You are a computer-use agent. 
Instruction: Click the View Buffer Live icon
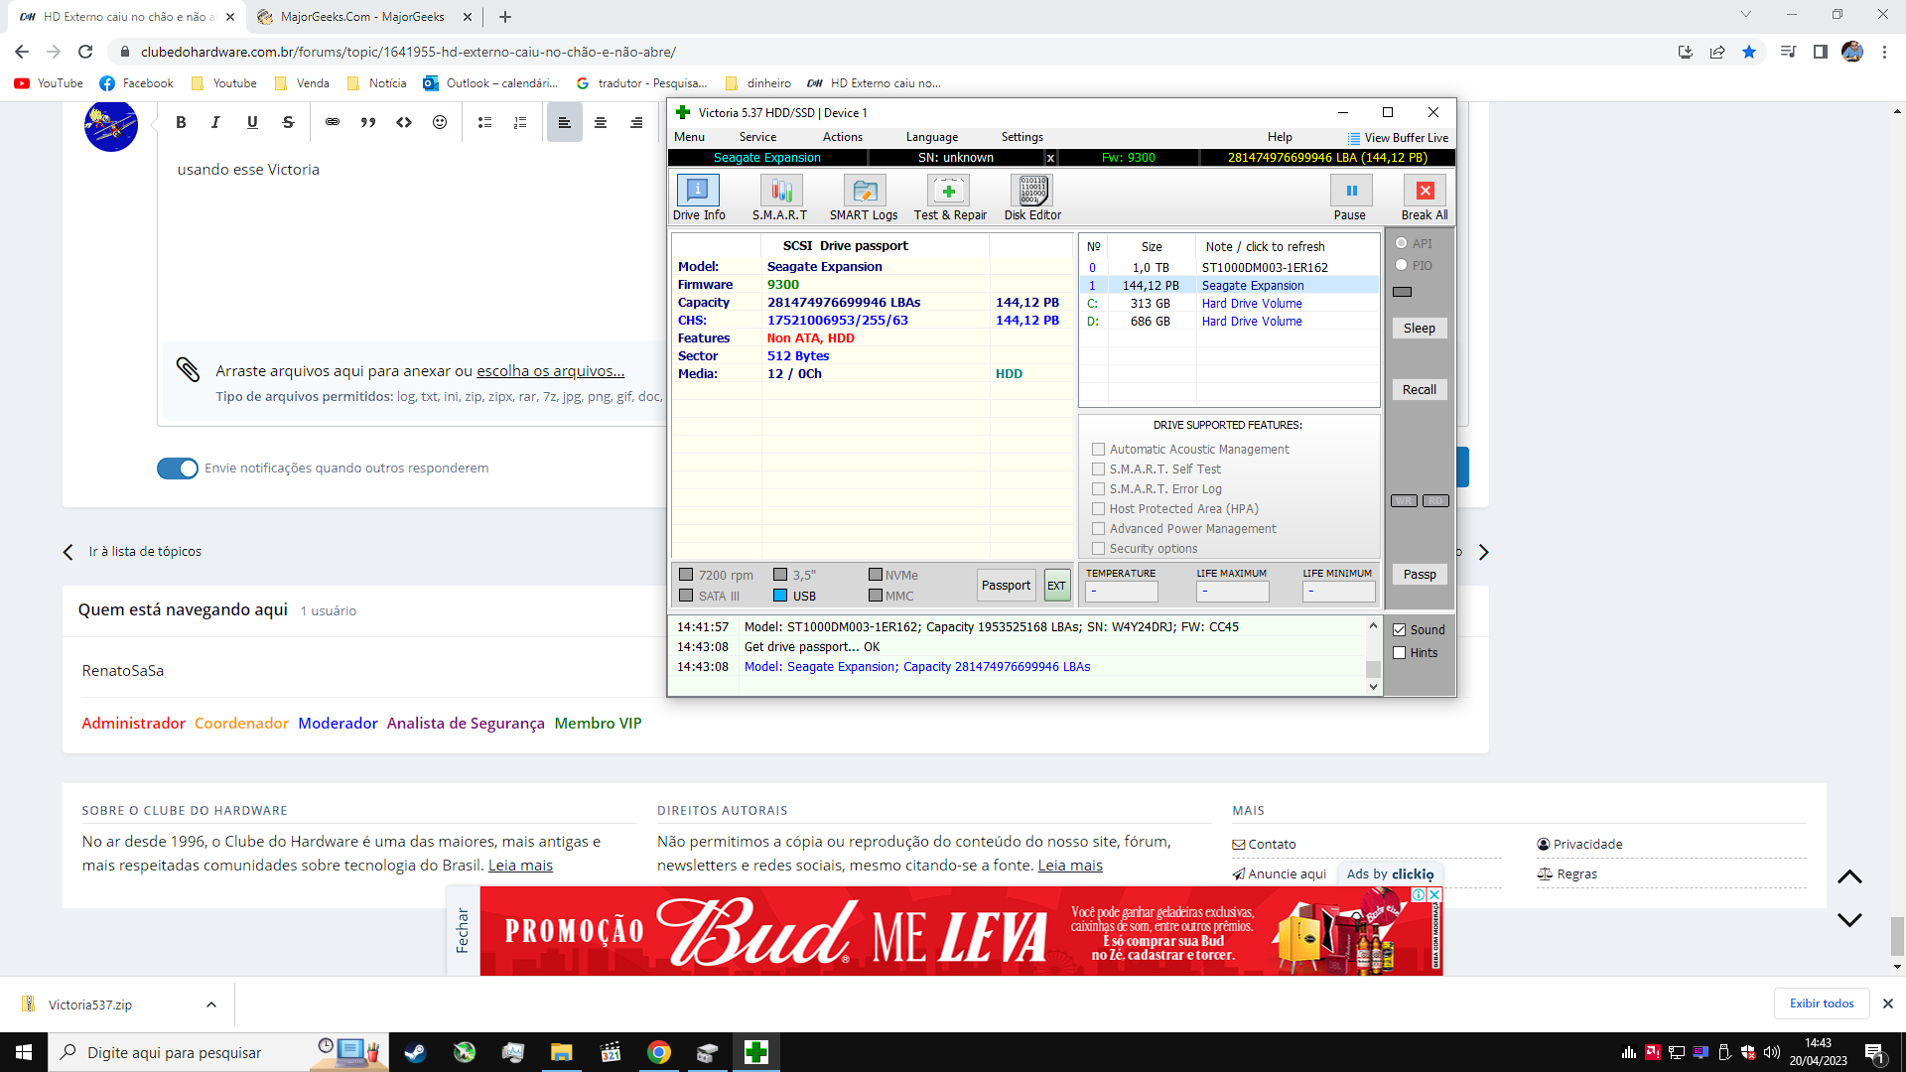[1354, 138]
